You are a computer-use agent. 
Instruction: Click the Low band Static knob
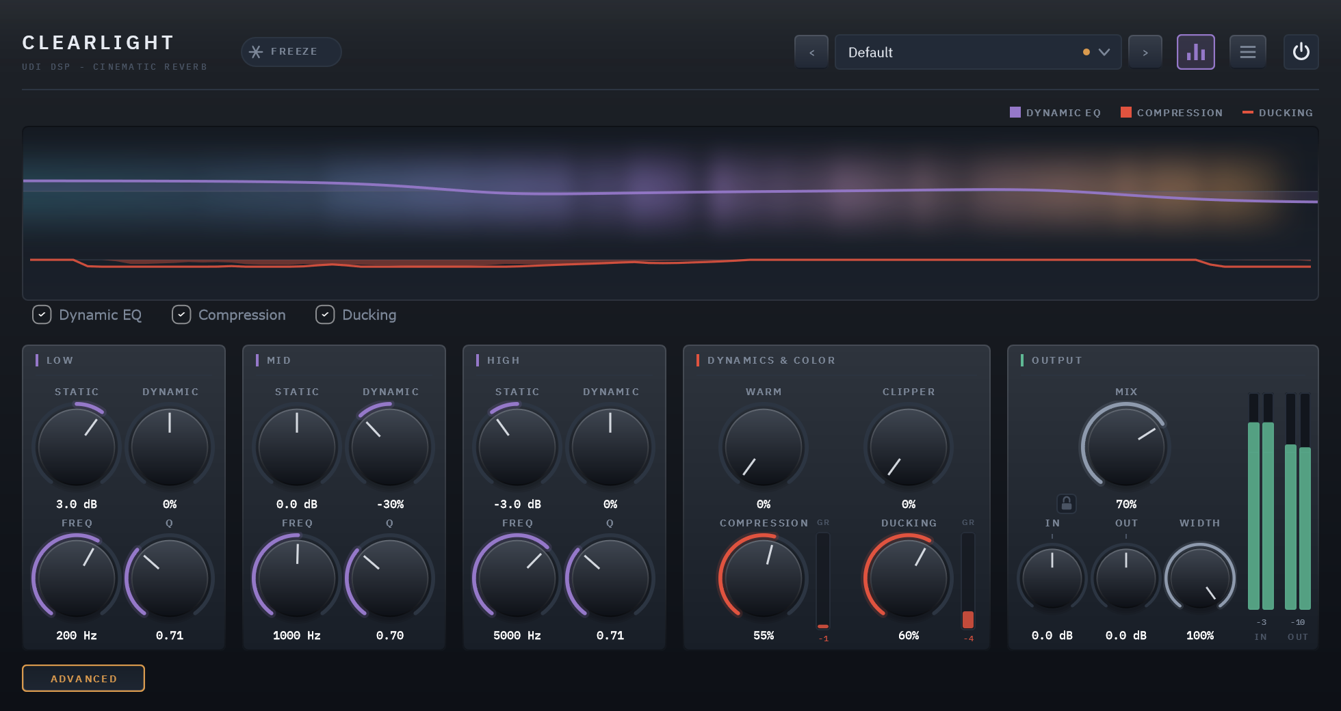pos(77,447)
